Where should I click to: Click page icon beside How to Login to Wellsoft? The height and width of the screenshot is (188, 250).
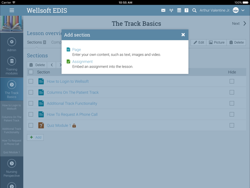pyautogui.click(x=41, y=81)
